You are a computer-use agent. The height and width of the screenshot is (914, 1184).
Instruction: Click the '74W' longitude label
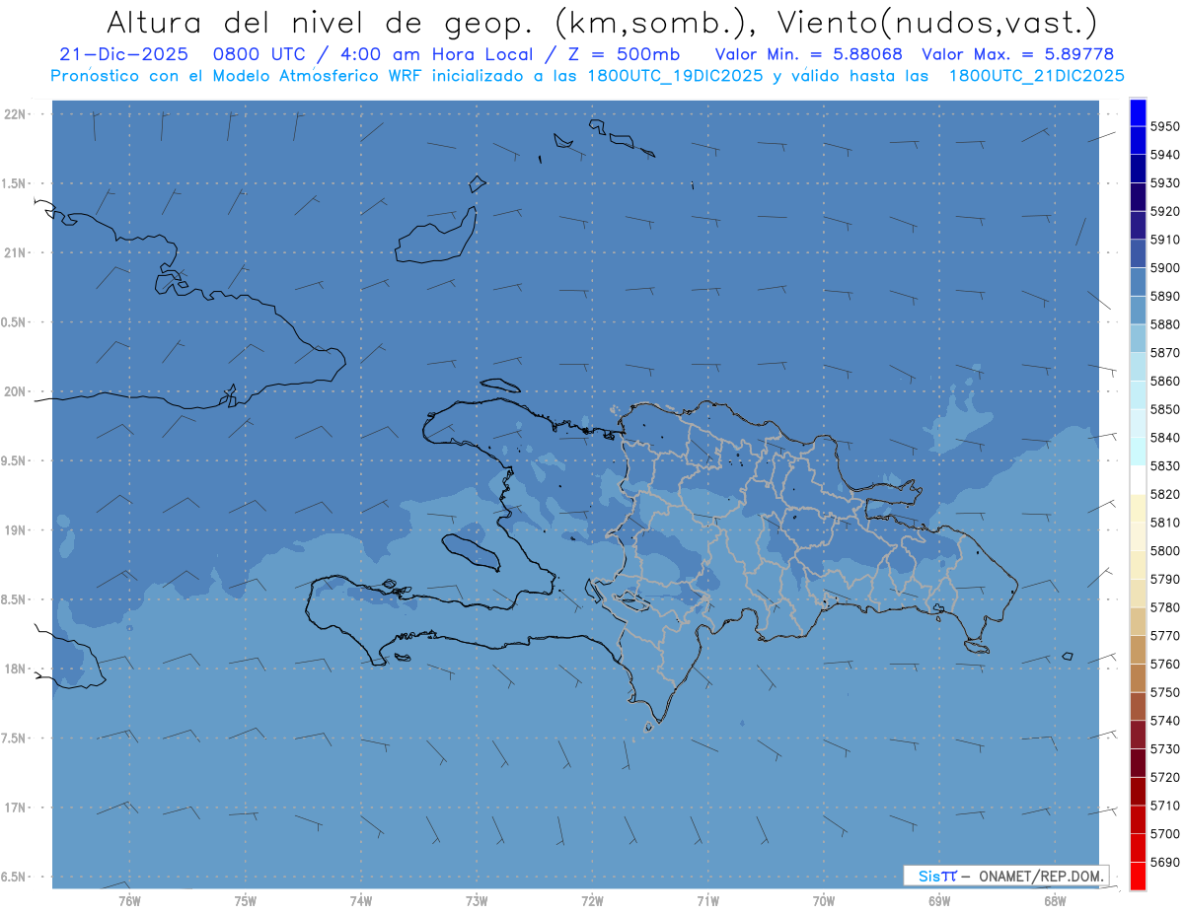coord(361,901)
